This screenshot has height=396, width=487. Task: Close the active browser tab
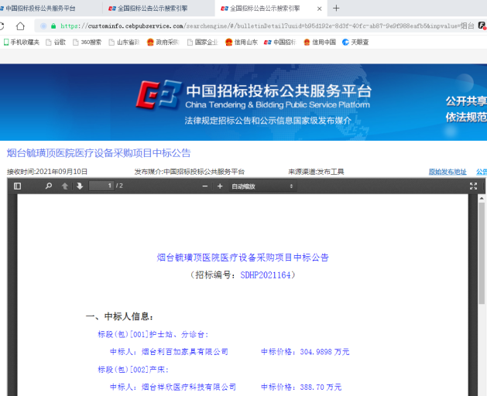tap(319, 9)
